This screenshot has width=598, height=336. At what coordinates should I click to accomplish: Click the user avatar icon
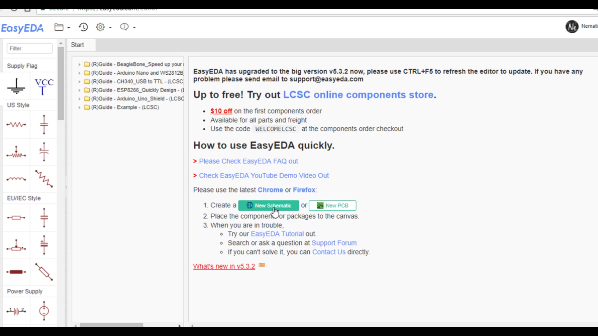click(572, 27)
